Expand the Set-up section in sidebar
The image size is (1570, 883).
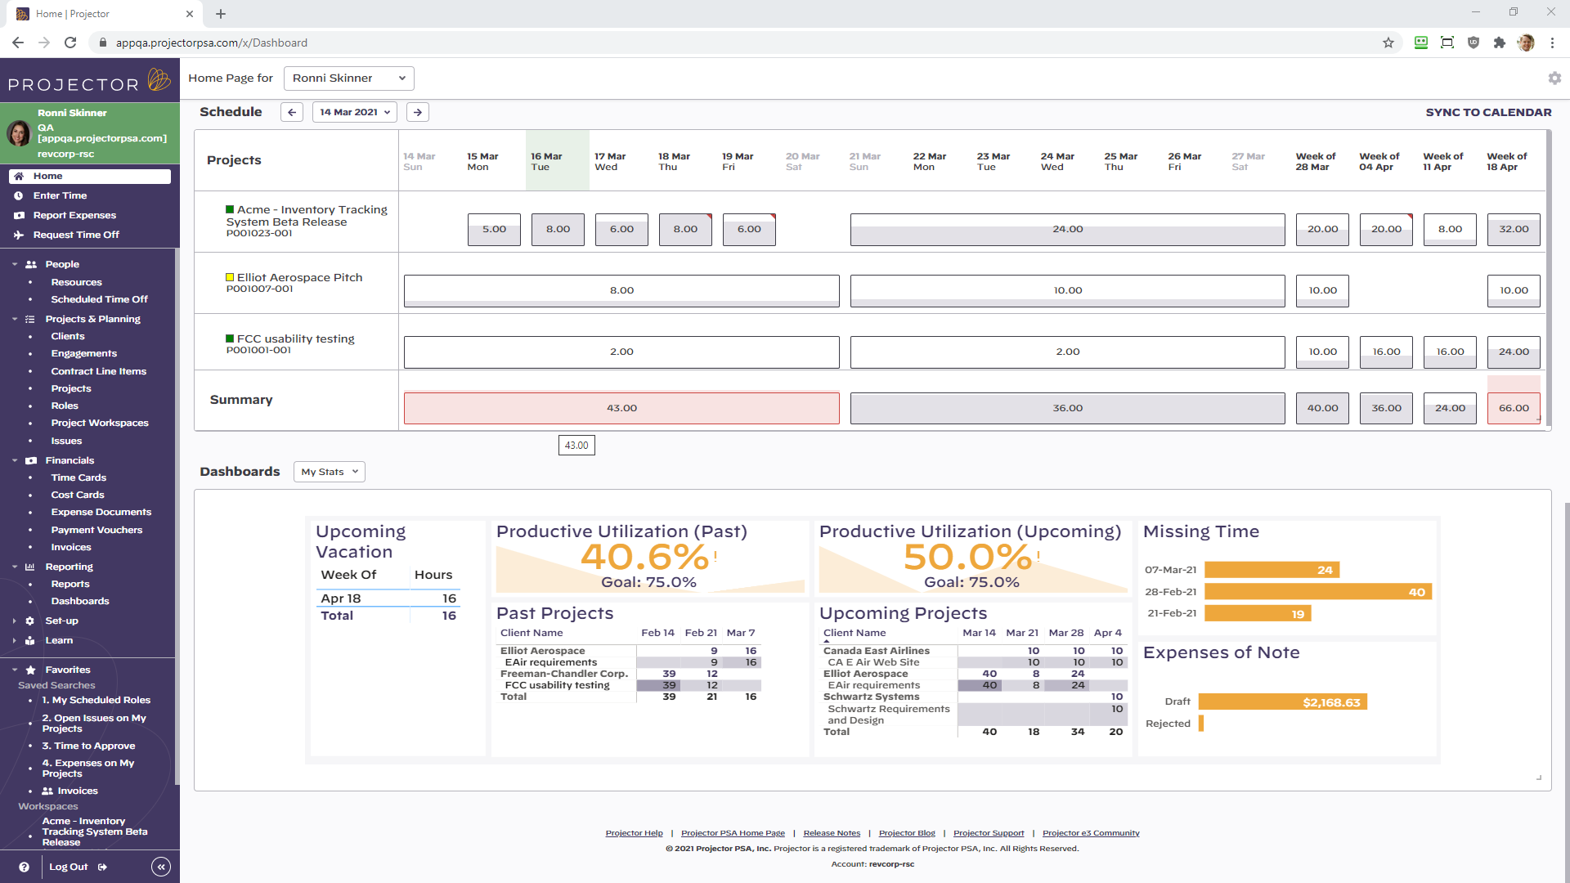(15, 621)
